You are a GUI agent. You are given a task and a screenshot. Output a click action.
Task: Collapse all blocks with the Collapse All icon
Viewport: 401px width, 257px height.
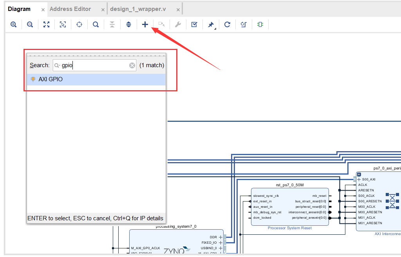click(112, 25)
